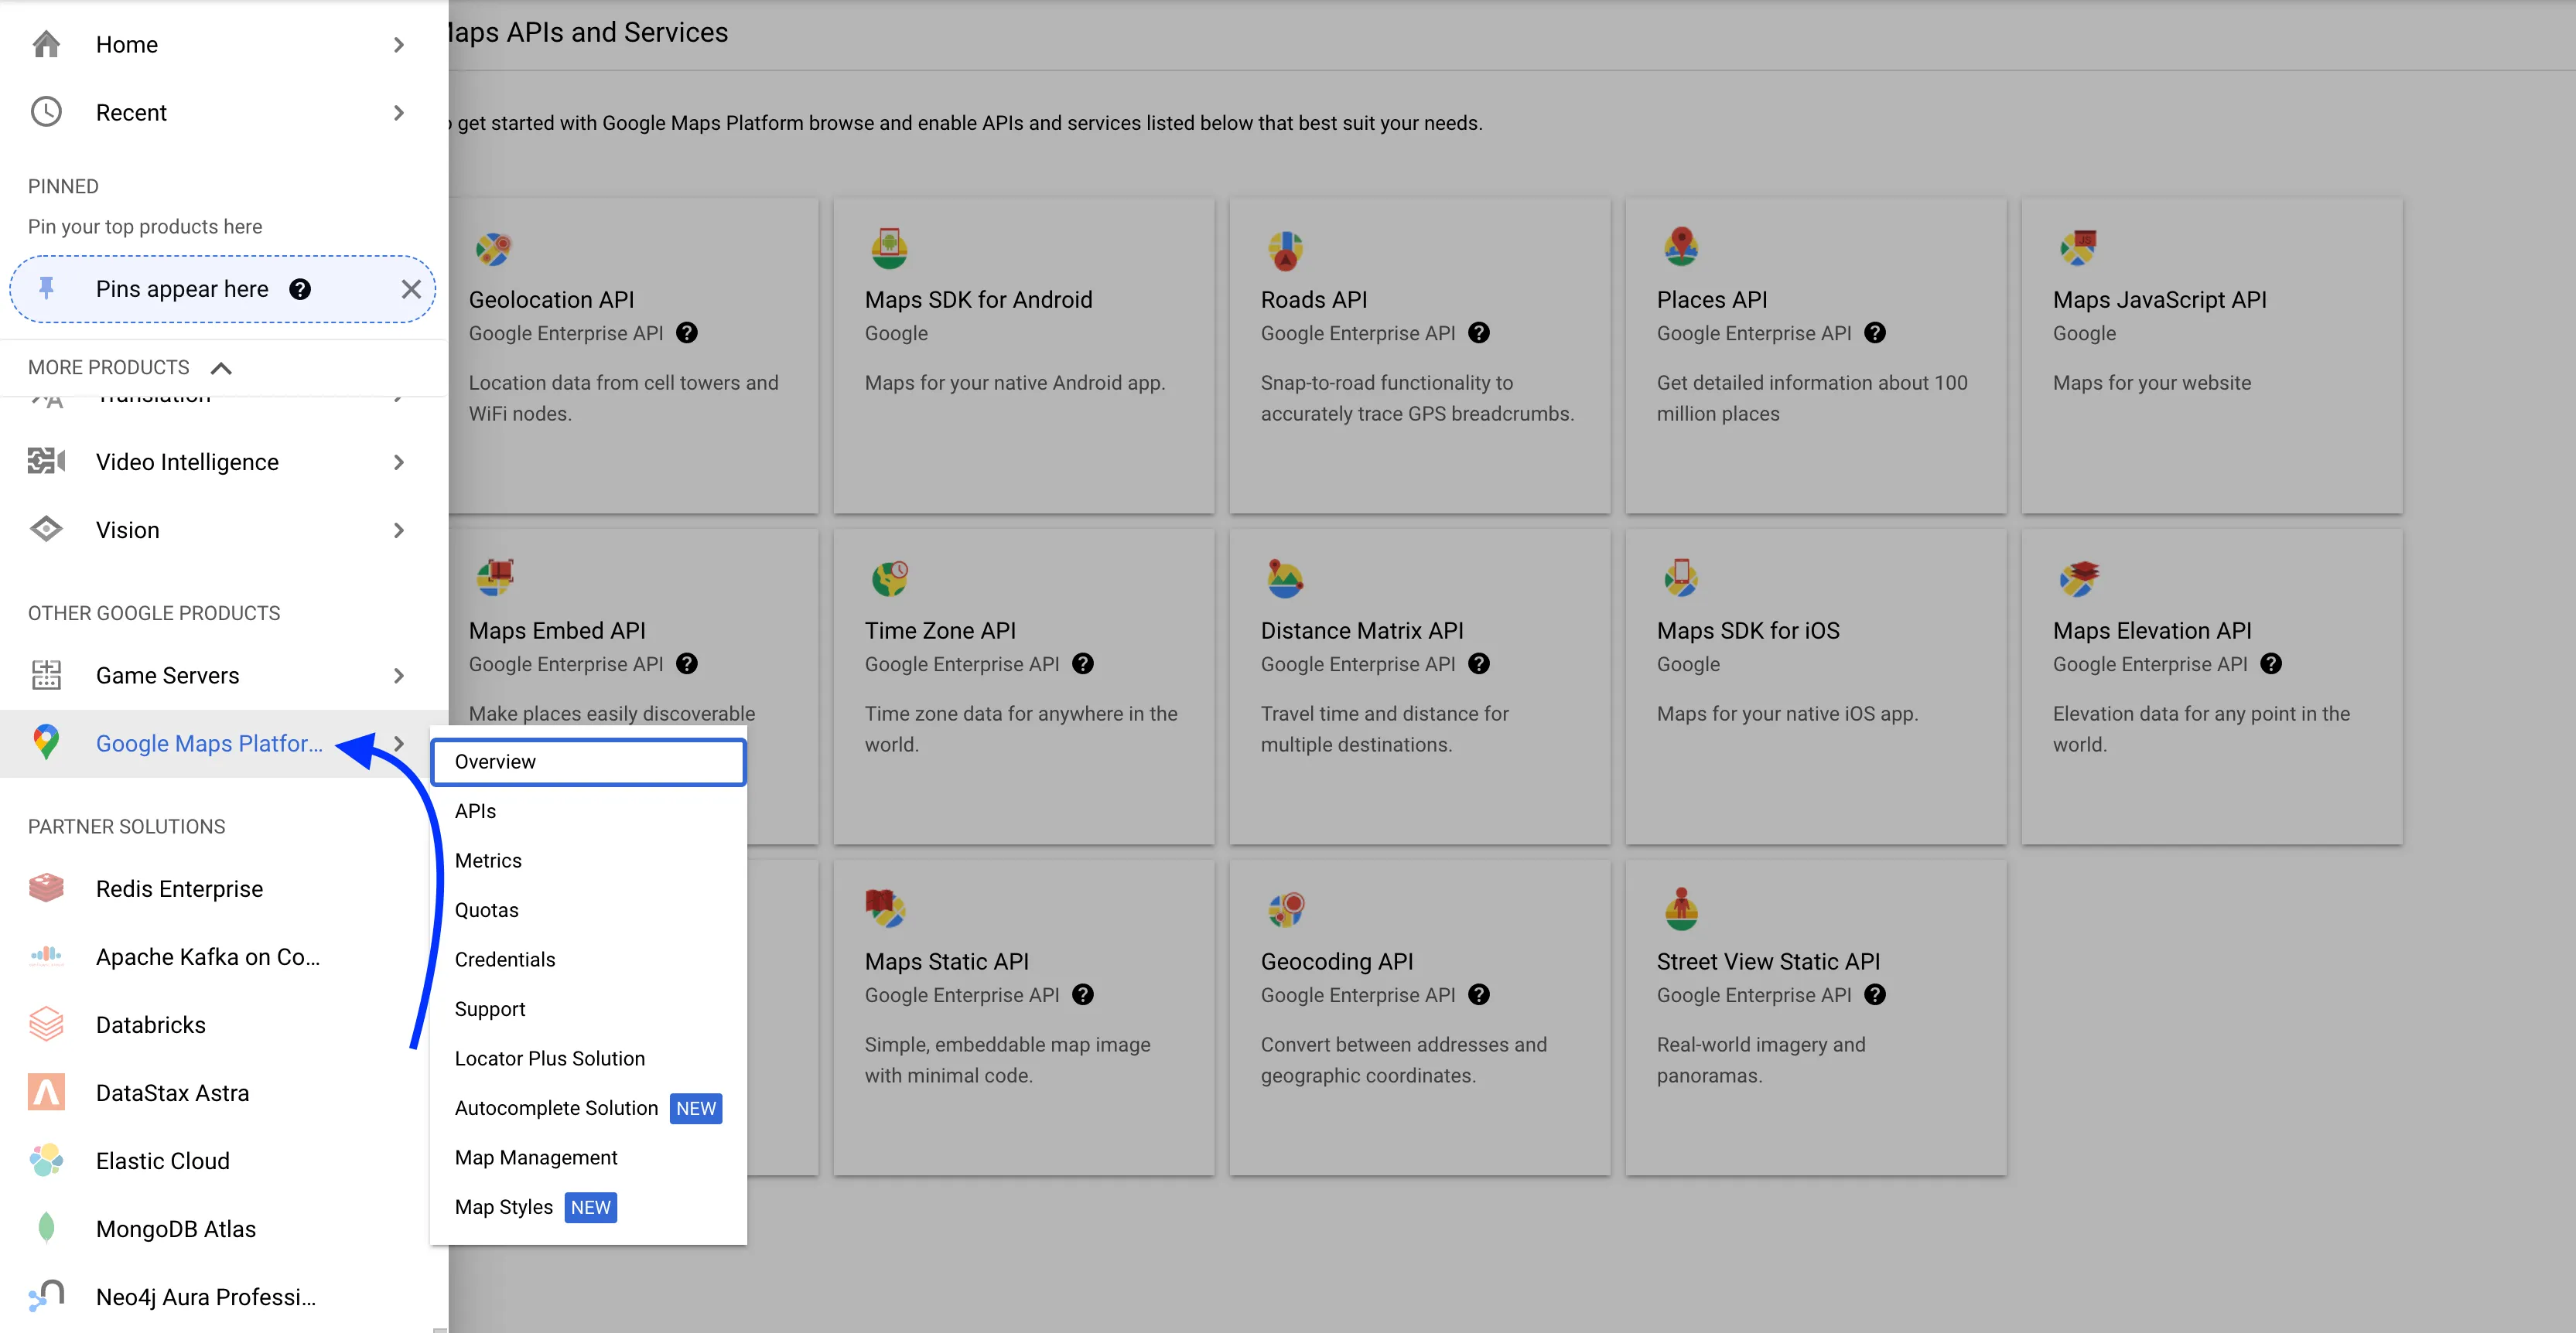Open Recent items via the clock icon
The height and width of the screenshot is (1333, 2576).
pyautogui.click(x=46, y=112)
